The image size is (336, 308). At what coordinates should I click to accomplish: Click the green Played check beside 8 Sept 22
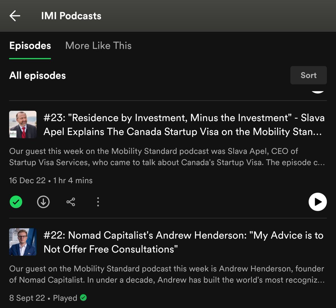[83, 297]
